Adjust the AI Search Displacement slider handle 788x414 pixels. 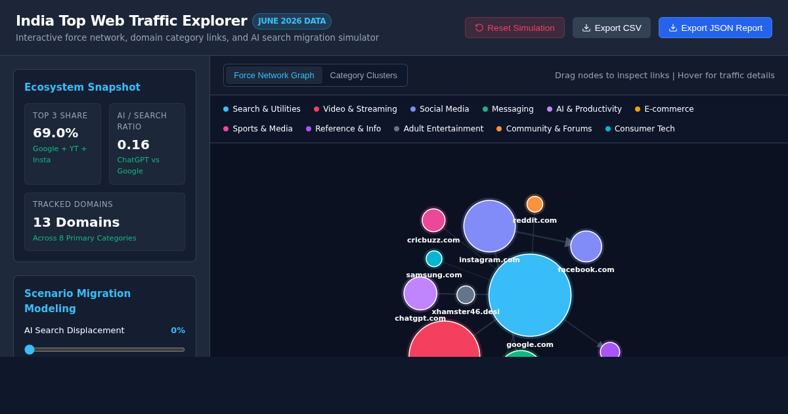[30, 350]
